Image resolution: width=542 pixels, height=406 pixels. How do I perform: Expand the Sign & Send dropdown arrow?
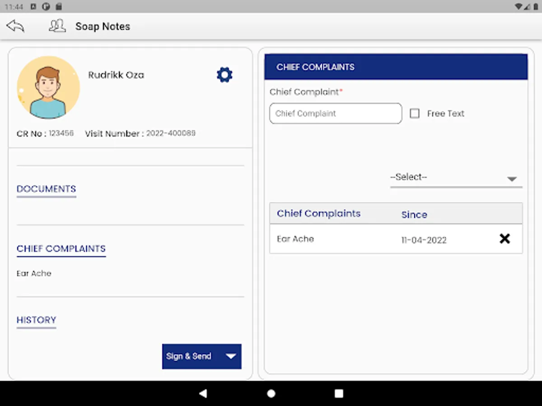[x=231, y=356]
